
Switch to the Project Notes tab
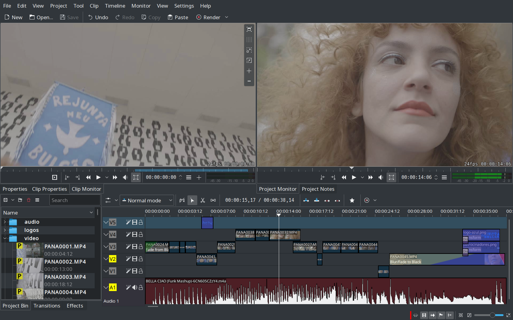[318, 189]
